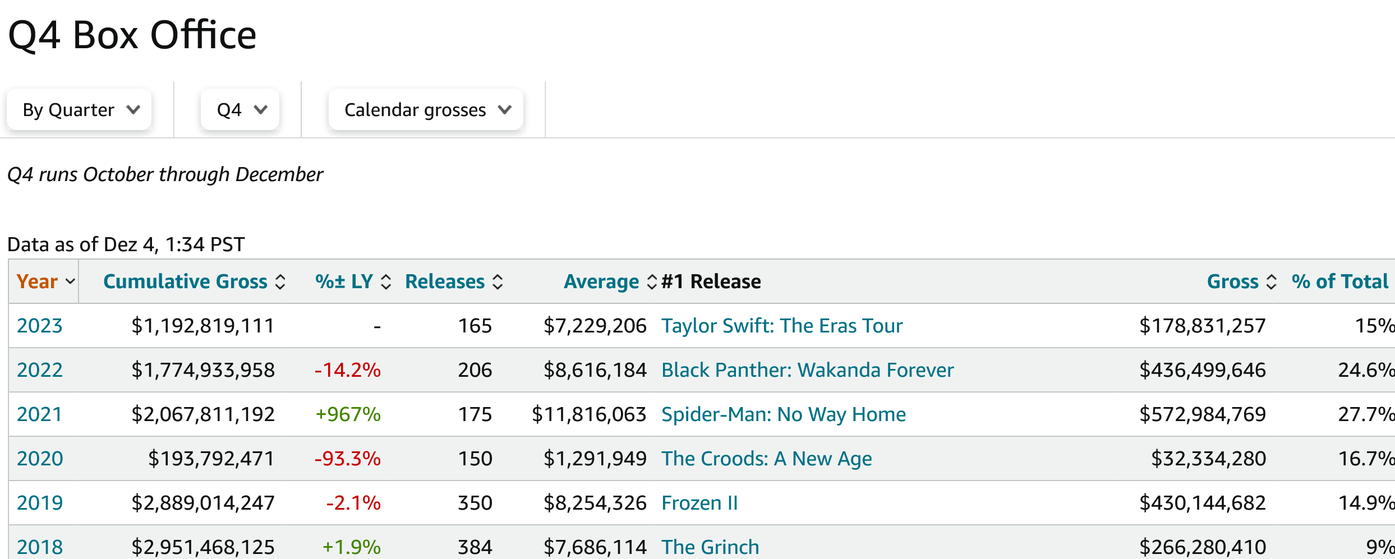Click the Average column sort arrows
1395x559 pixels.
coord(652,282)
